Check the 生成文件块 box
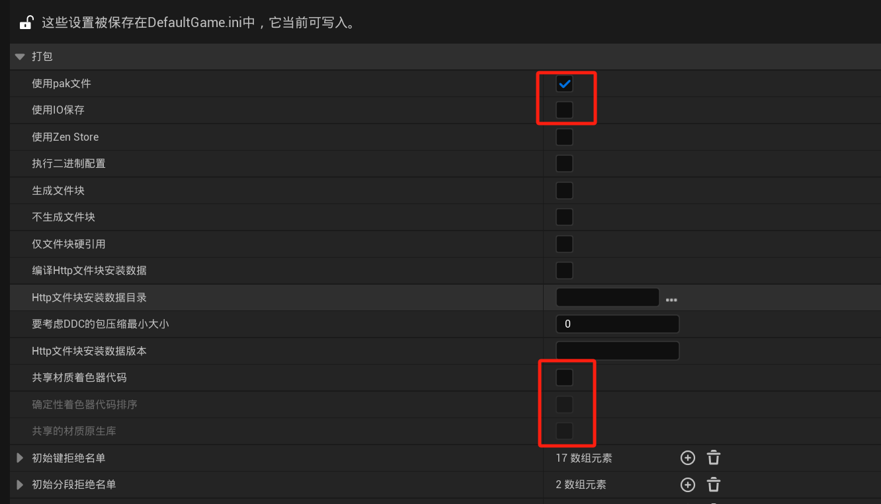 click(564, 191)
